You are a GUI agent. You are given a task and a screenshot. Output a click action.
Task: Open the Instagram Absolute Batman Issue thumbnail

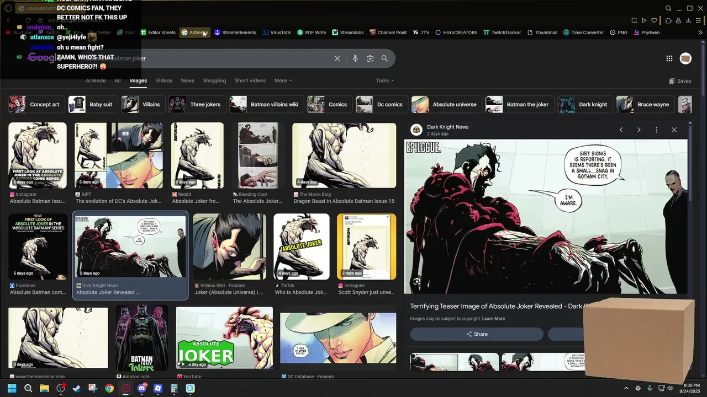(38, 155)
